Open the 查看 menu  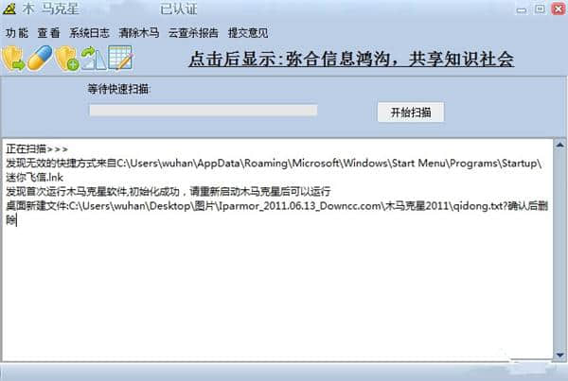[x=48, y=33]
